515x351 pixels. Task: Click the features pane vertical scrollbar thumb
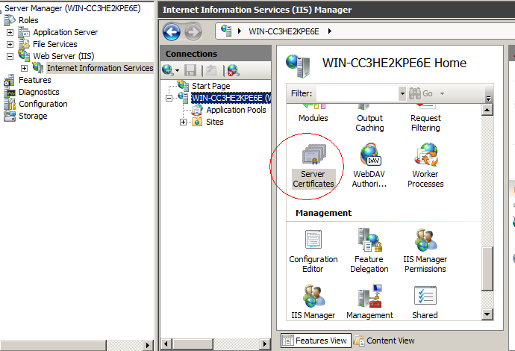pyautogui.click(x=487, y=268)
